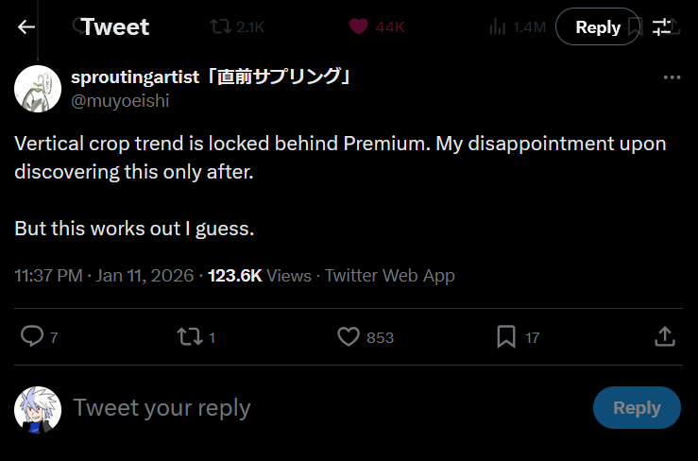Open the @muyoeishi handle link
This screenshot has height=461, width=698.
coord(120,100)
